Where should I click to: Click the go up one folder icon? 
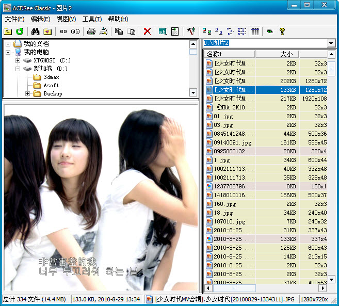click(x=8, y=31)
